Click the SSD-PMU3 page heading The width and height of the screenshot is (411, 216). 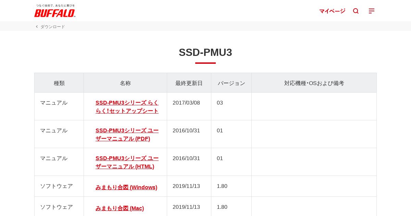tap(205, 52)
